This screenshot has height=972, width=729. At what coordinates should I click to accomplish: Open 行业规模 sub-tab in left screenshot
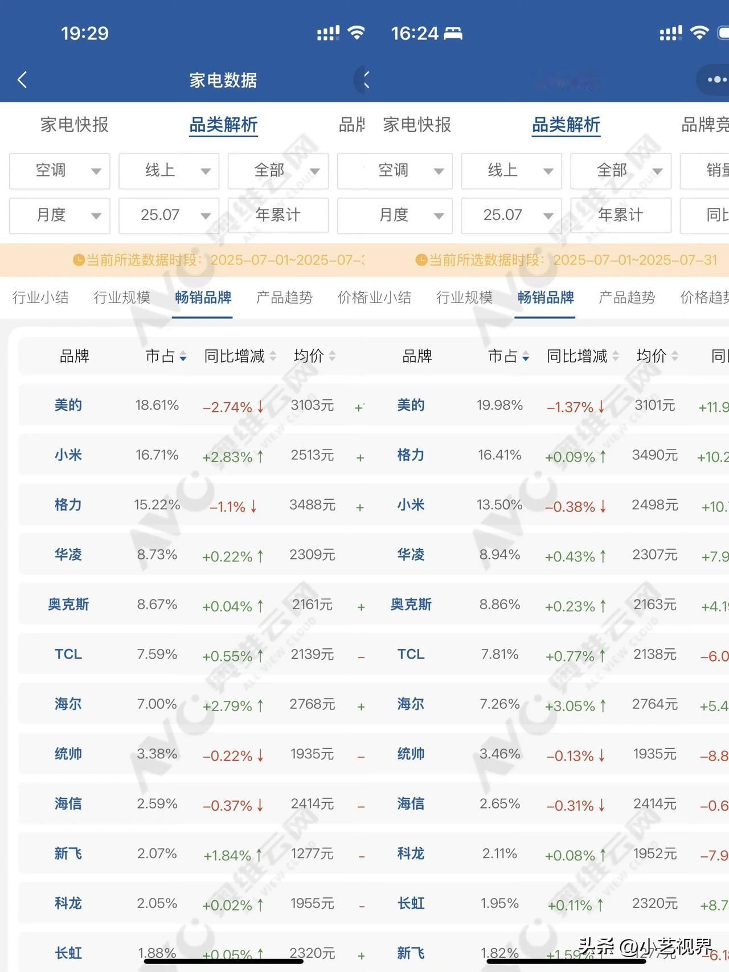click(122, 297)
